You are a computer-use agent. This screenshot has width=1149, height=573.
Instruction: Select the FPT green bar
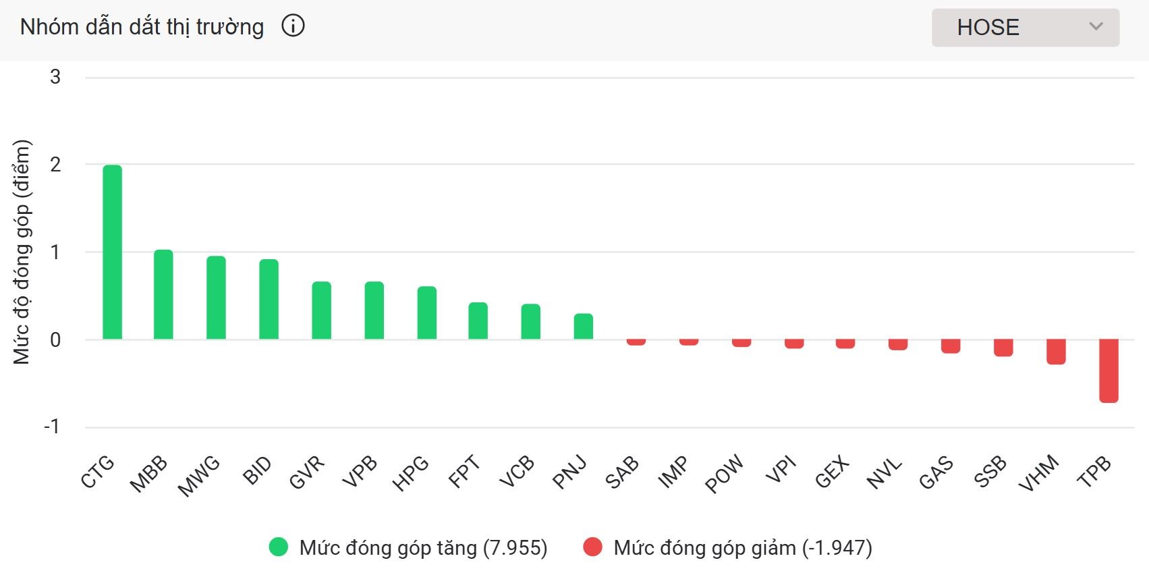(x=478, y=321)
